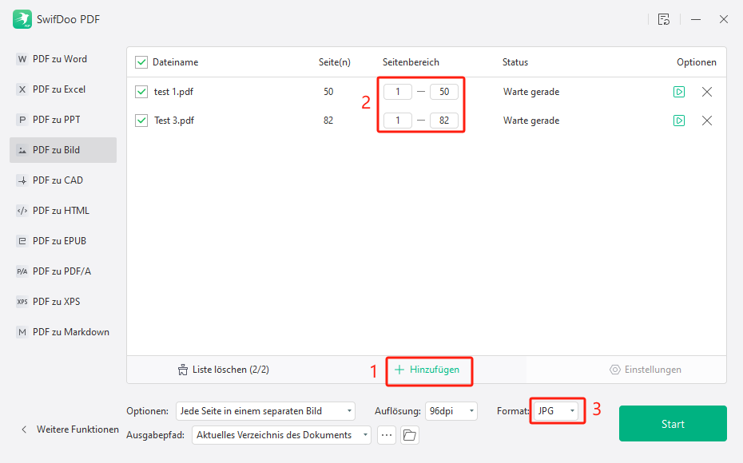Switch to PDF zu CAD converter
This screenshot has width=743, height=463.
(63, 180)
